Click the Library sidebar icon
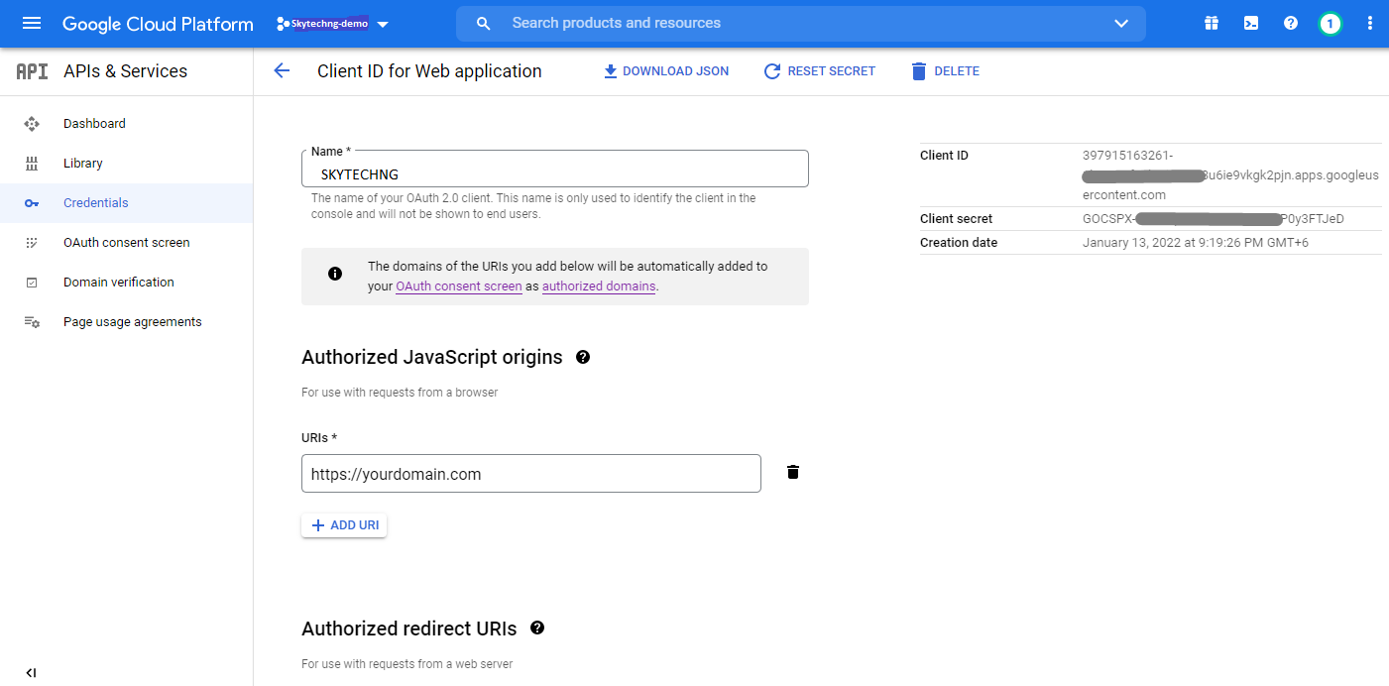The height and width of the screenshot is (686, 1389). (x=32, y=164)
